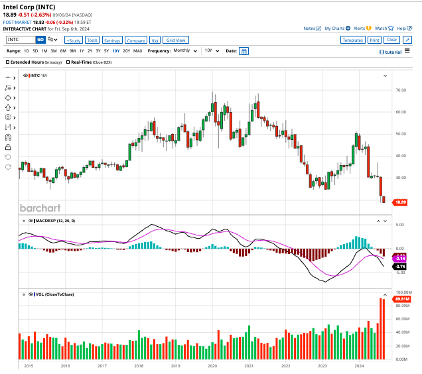Click the INTC symbol input field
The width and height of the screenshot is (422, 374).
point(20,40)
